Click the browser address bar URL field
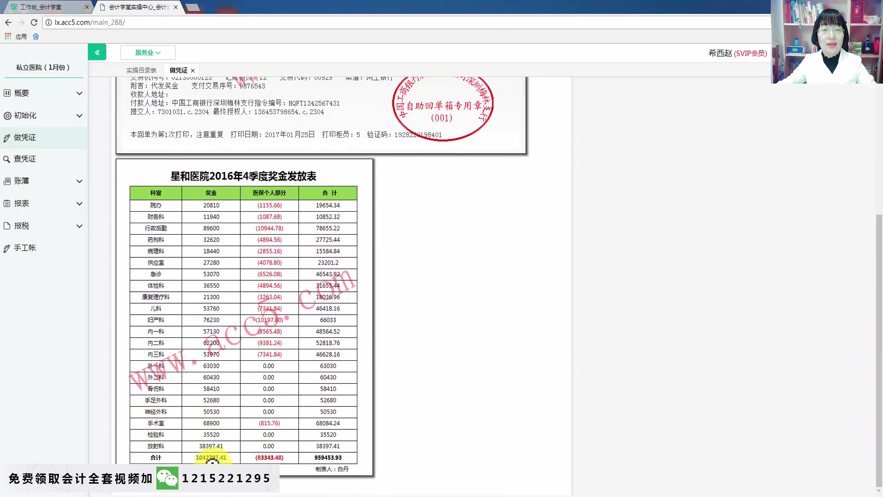Image resolution: width=883 pixels, height=497 pixels. pos(184,22)
